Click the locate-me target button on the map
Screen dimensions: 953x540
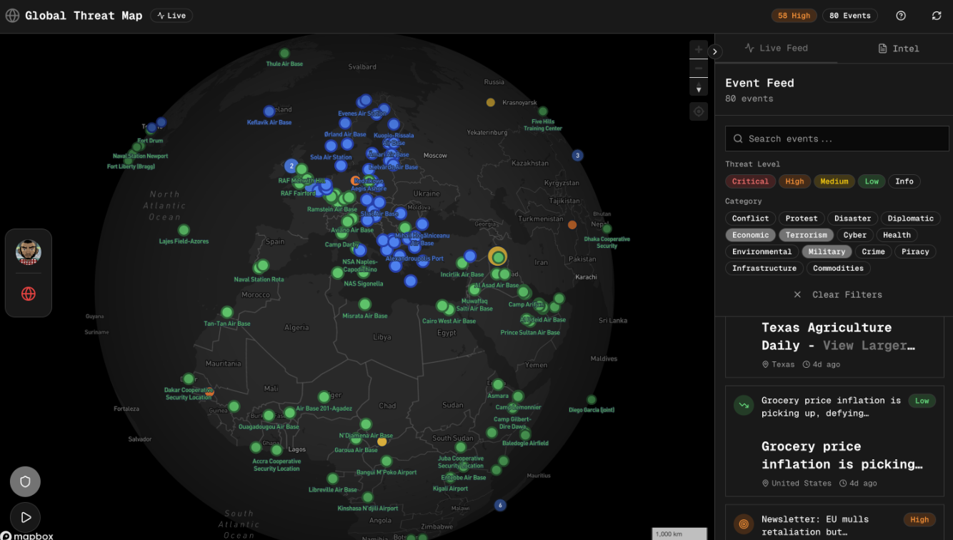coord(699,111)
